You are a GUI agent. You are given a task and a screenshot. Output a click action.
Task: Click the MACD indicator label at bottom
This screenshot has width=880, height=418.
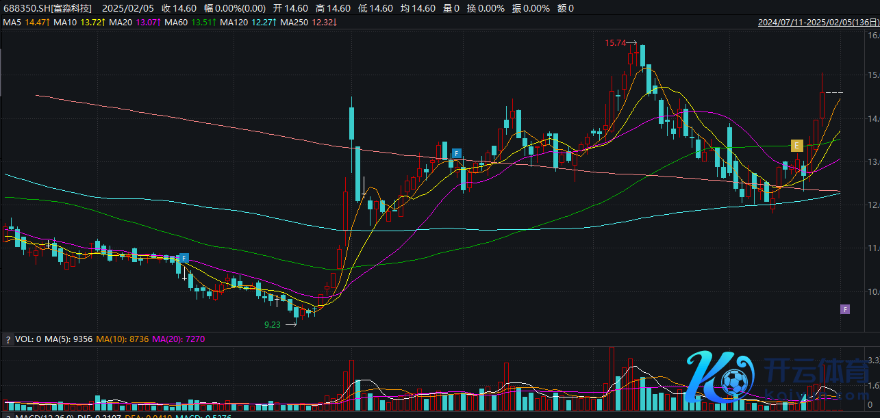41,415
